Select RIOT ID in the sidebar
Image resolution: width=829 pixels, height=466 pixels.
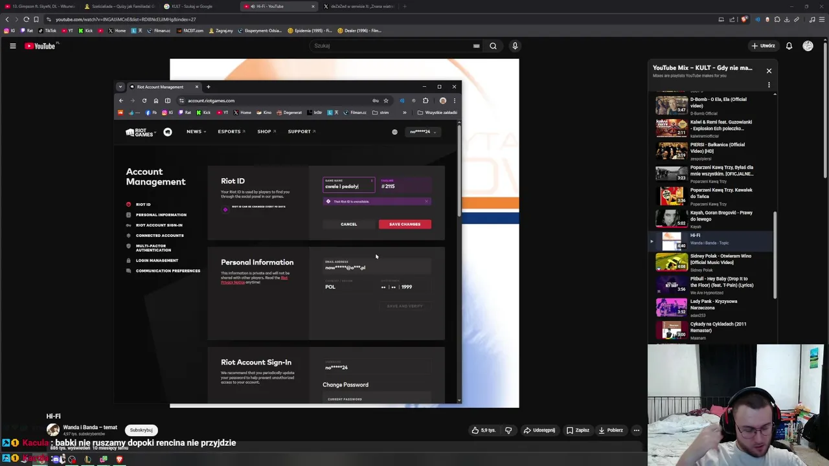click(x=143, y=205)
